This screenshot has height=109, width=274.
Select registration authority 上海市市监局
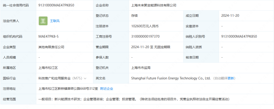[142, 68]
